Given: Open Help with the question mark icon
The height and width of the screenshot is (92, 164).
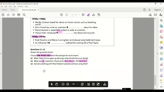Looking at the screenshot, I should [145, 10].
